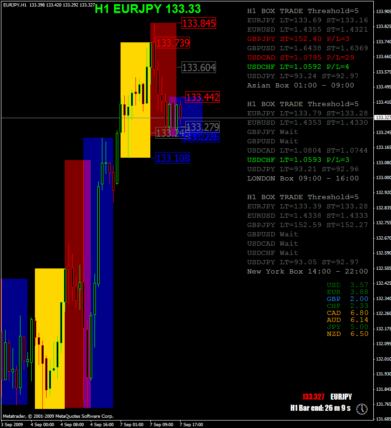This screenshot has height=428, width=391.
Task: Click the USDJPY LT=93.21 ST=92.96 row
Action: coord(303,169)
